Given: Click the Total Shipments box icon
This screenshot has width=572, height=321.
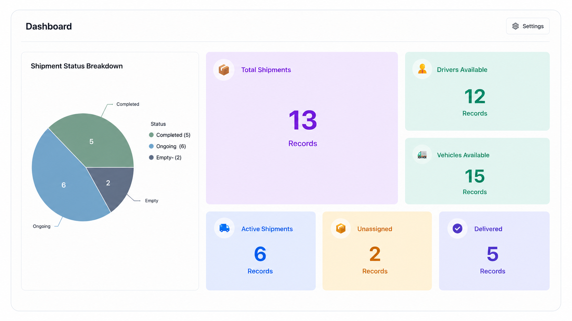Looking at the screenshot, I should click(x=224, y=70).
